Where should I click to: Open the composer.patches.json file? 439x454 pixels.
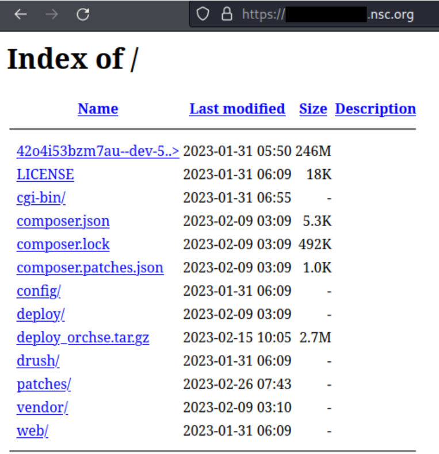click(90, 268)
